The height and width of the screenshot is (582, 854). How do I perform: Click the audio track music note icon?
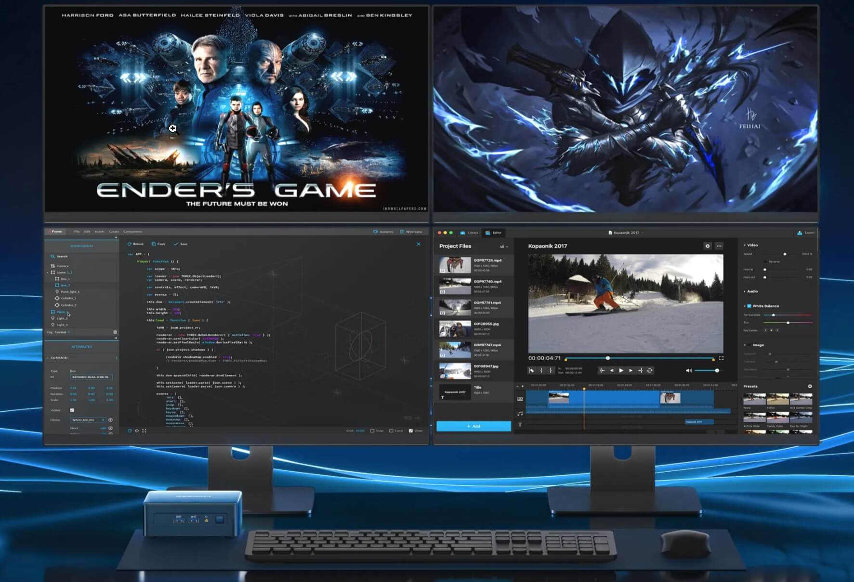pos(520,413)
